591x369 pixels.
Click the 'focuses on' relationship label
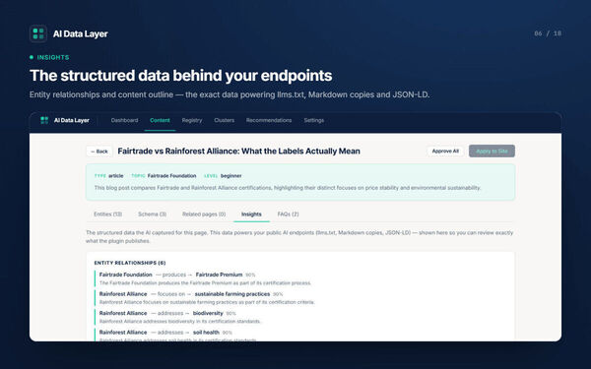coord(171,293)
